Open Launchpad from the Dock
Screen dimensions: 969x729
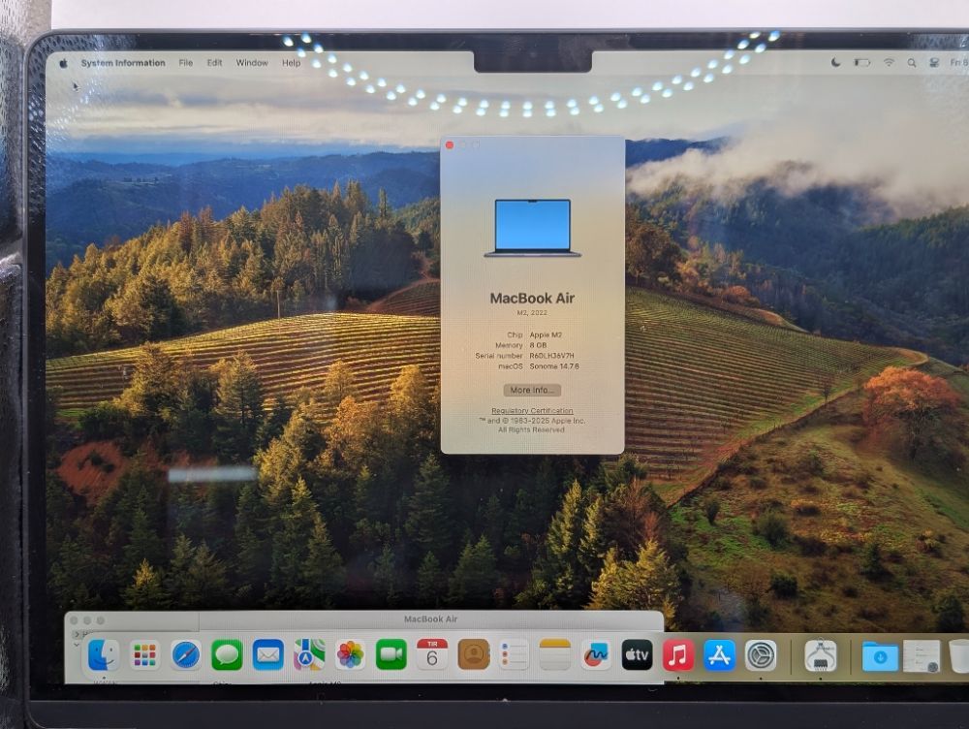144,655
